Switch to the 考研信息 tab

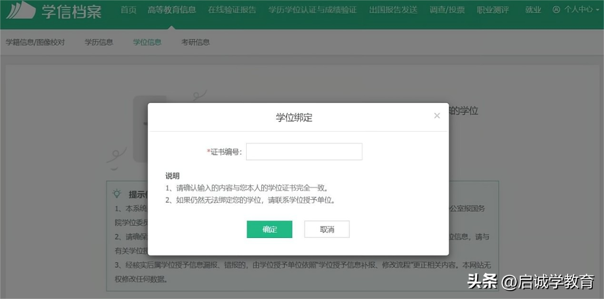[196, 42]
